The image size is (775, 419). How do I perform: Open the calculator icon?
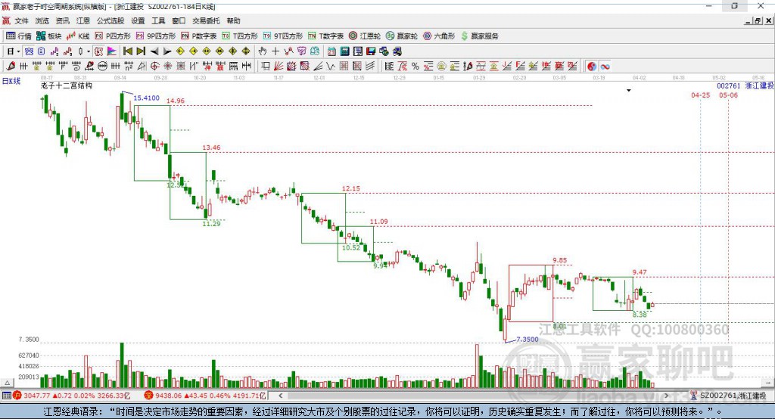pyautogui.click(x=344, y=51)
